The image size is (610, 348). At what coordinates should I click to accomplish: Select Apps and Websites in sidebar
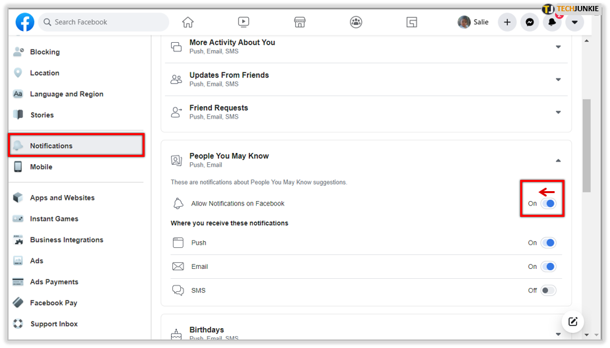point(62,198)
